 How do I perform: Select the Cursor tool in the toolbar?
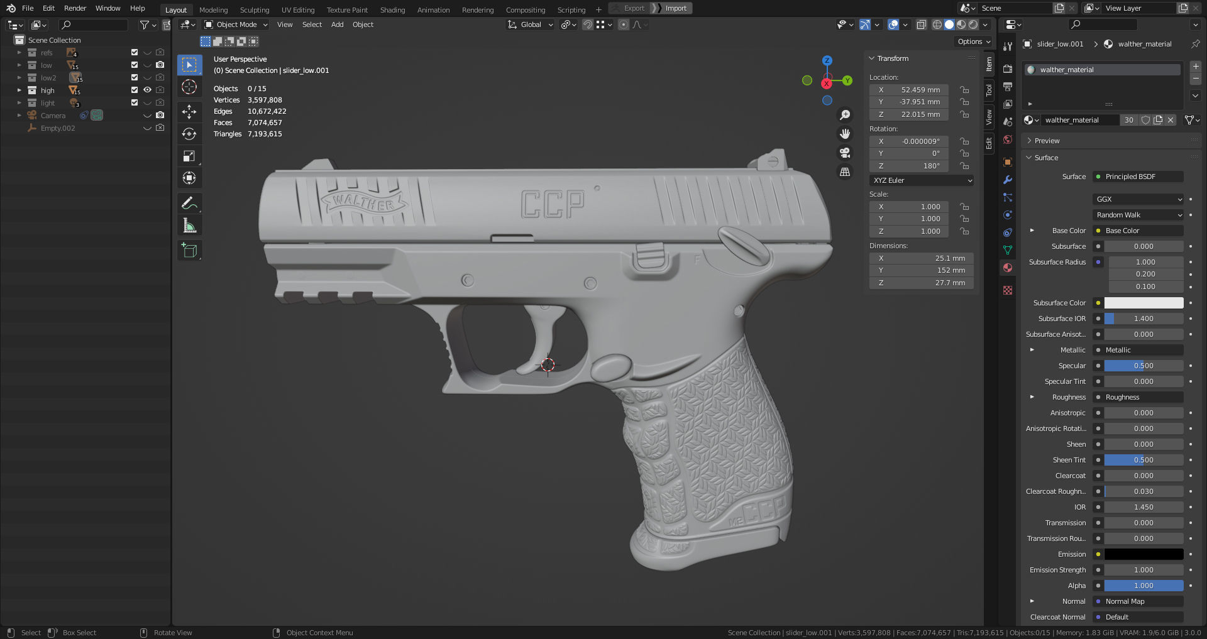coord(189,87)
